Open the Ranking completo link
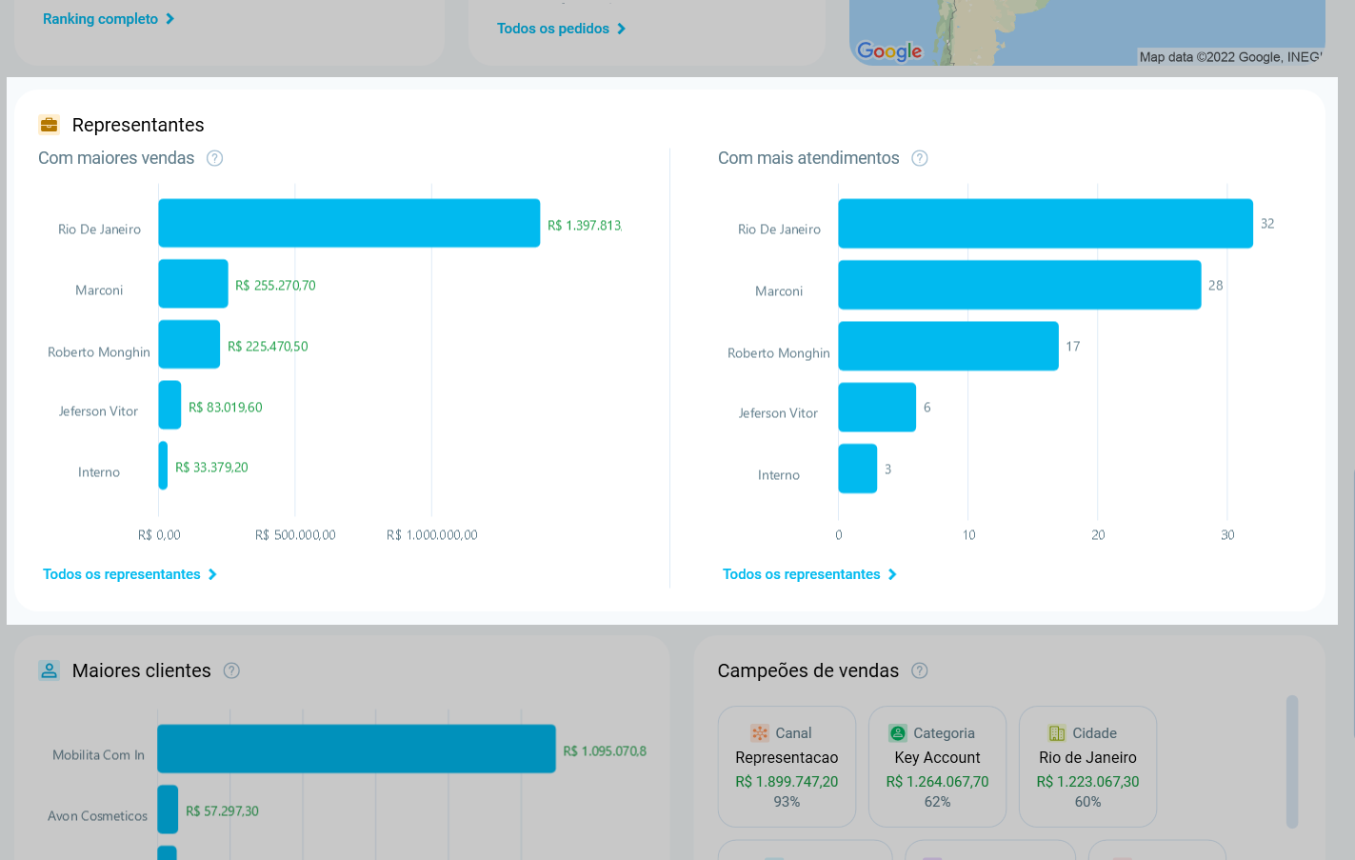 click(100, 19)
